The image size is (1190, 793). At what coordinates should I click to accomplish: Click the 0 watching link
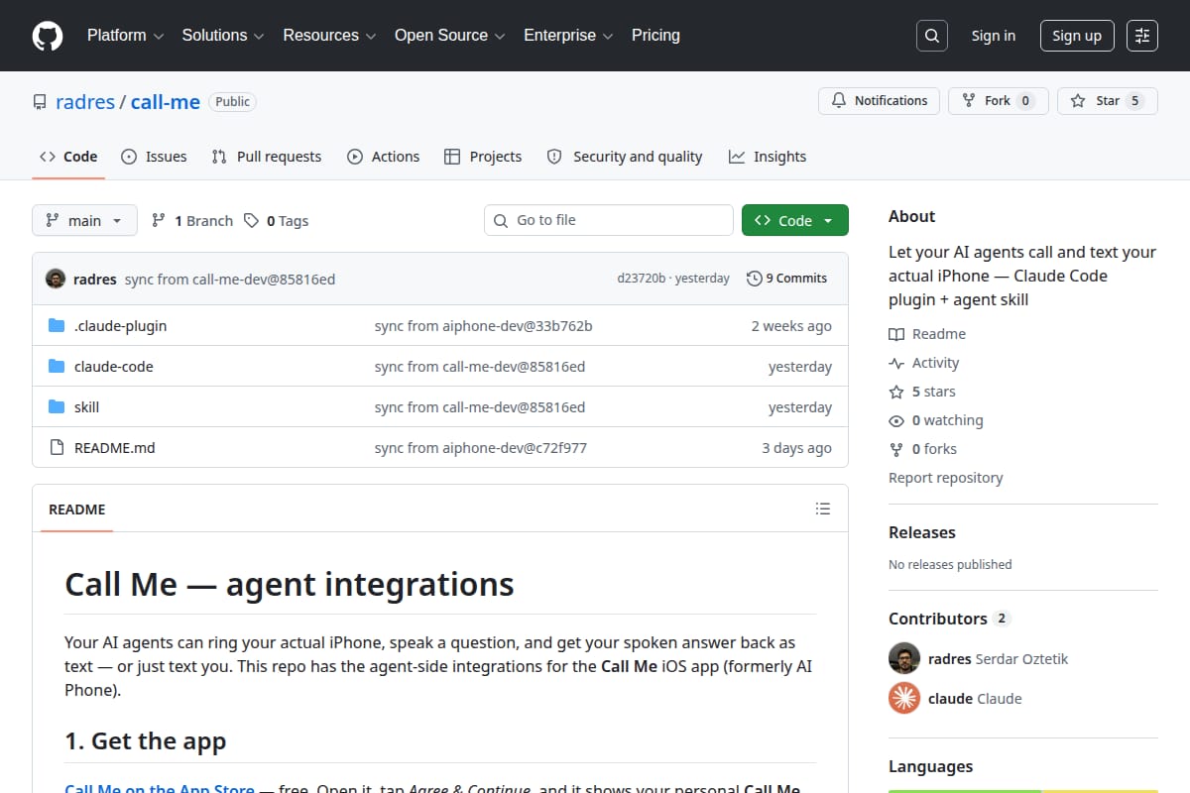936,420
